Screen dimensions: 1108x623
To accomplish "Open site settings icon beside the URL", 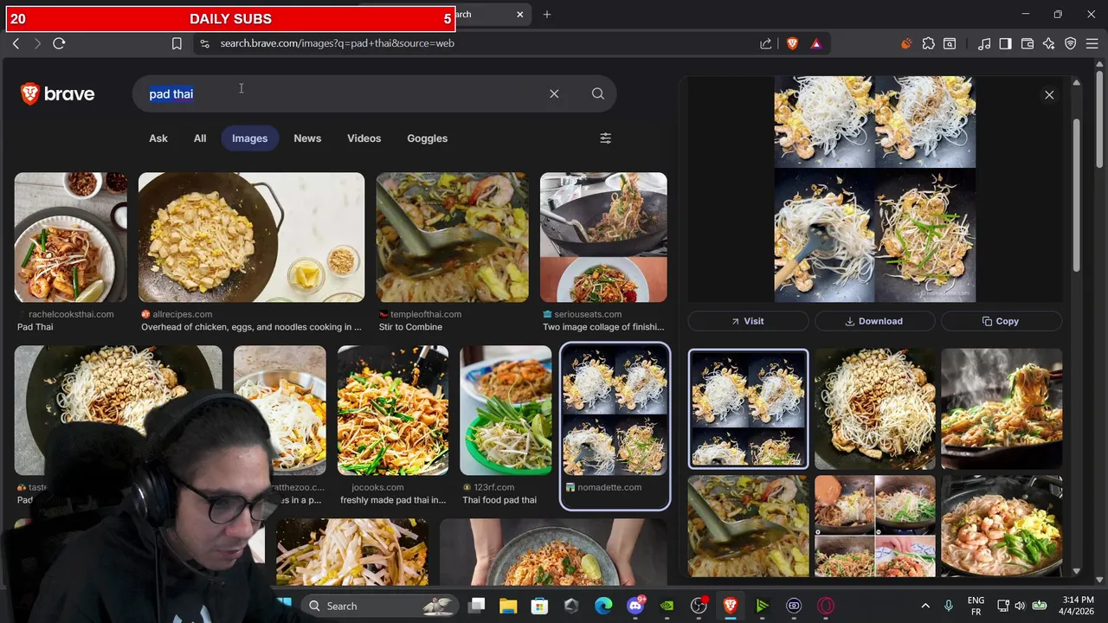I will tap(204, 43).
